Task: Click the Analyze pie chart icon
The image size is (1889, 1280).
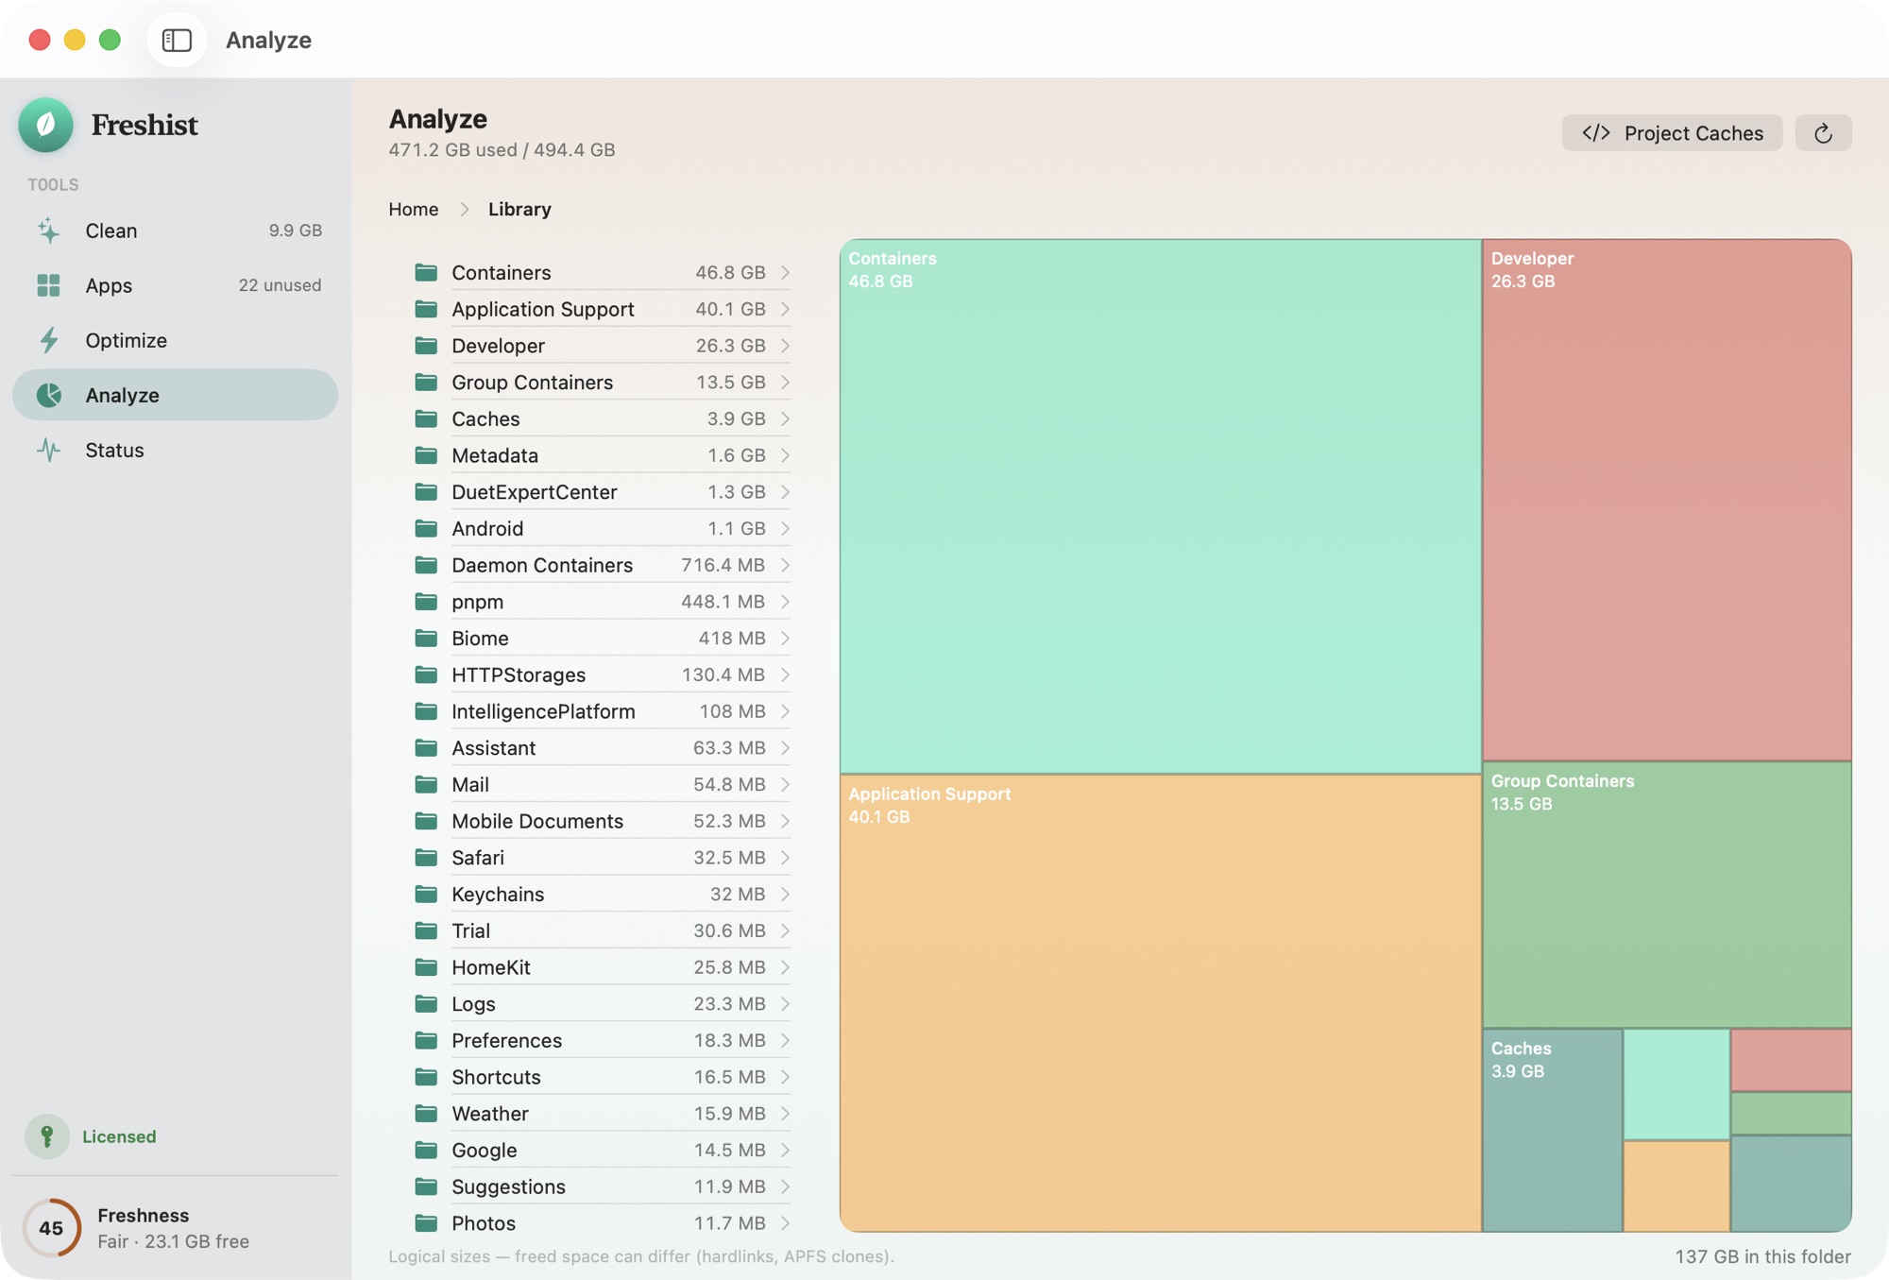Action: click(48, 395)
